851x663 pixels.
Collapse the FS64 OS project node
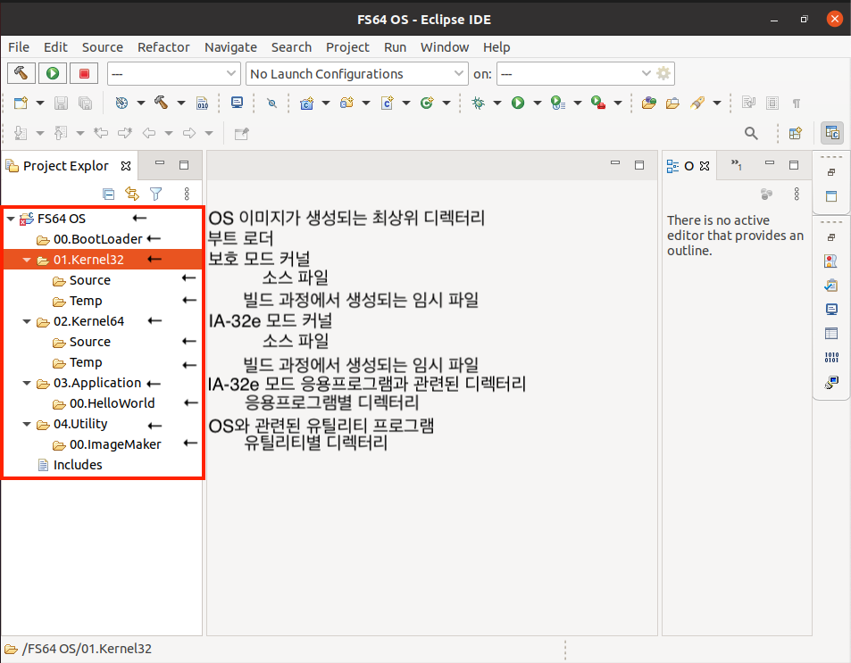[11, 219]
